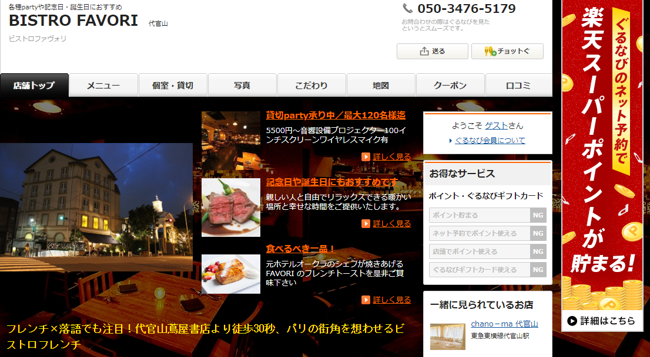Viewport: 650px width, 357px height.
Task: Open the French toast dish thumbnail
Action: click(x=230, y=274)
